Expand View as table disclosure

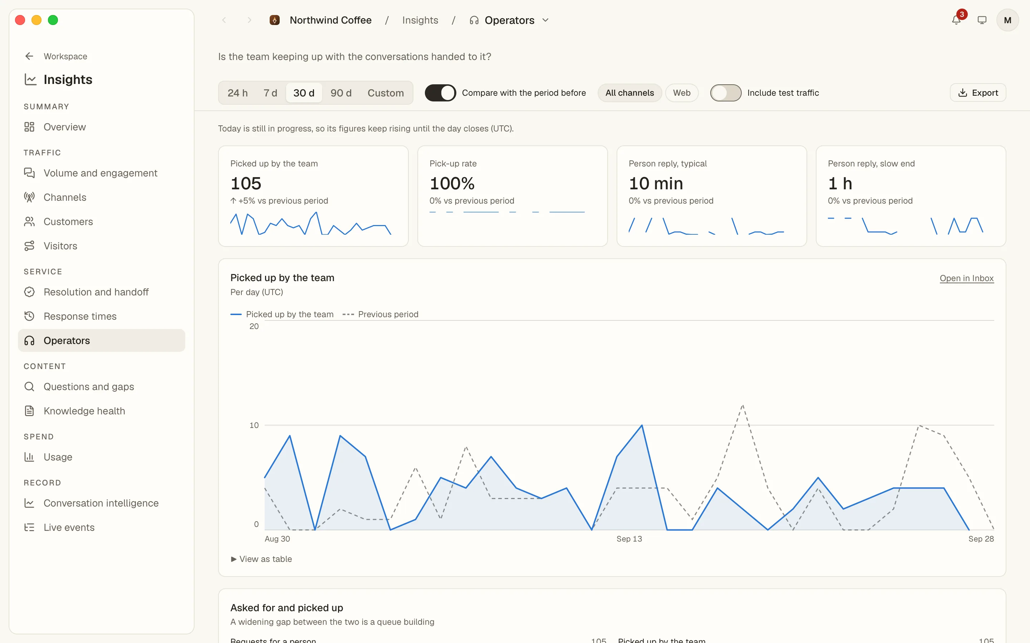click(x=261, y=559)
